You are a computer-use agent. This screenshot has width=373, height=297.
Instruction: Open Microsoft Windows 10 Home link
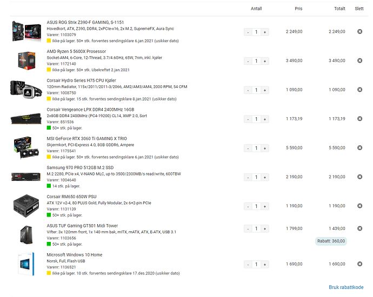(75, 255)
